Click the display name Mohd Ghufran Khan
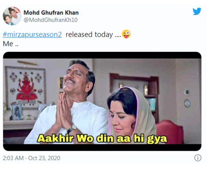 [x=51, y=13]
